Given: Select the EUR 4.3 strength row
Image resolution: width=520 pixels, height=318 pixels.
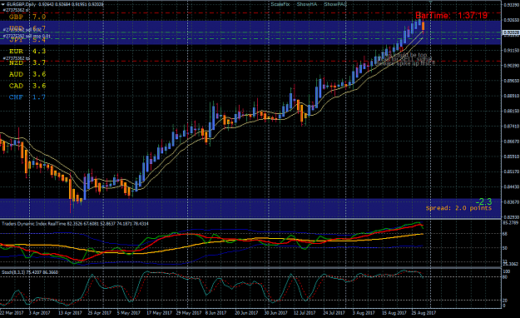Looking at the screenshot, I should [27, 51].
